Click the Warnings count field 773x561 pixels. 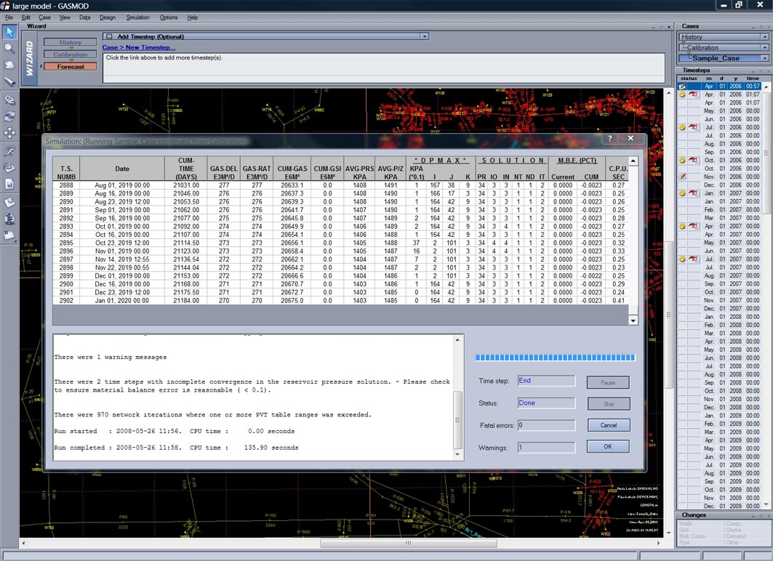(x=545, y=448)
